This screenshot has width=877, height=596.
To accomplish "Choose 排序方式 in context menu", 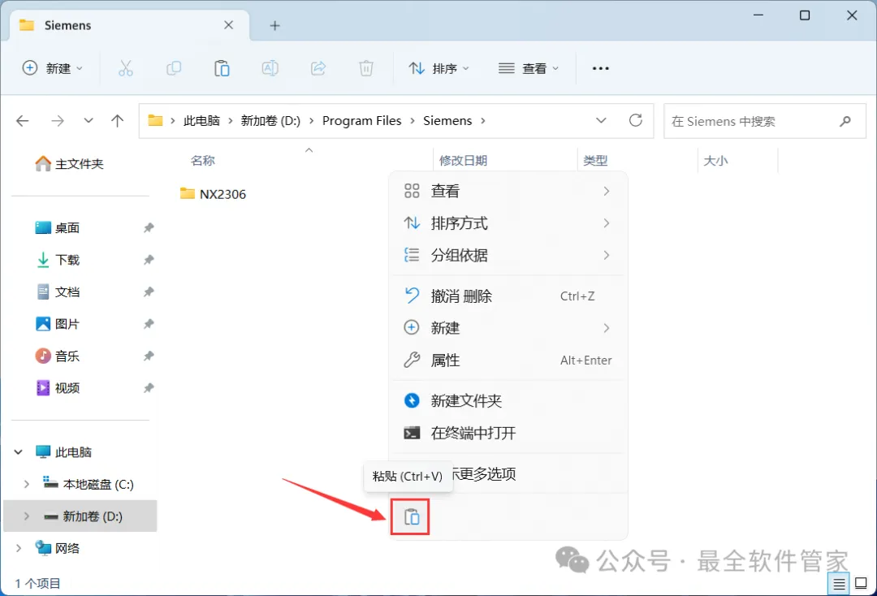I will tap(508, 223).
